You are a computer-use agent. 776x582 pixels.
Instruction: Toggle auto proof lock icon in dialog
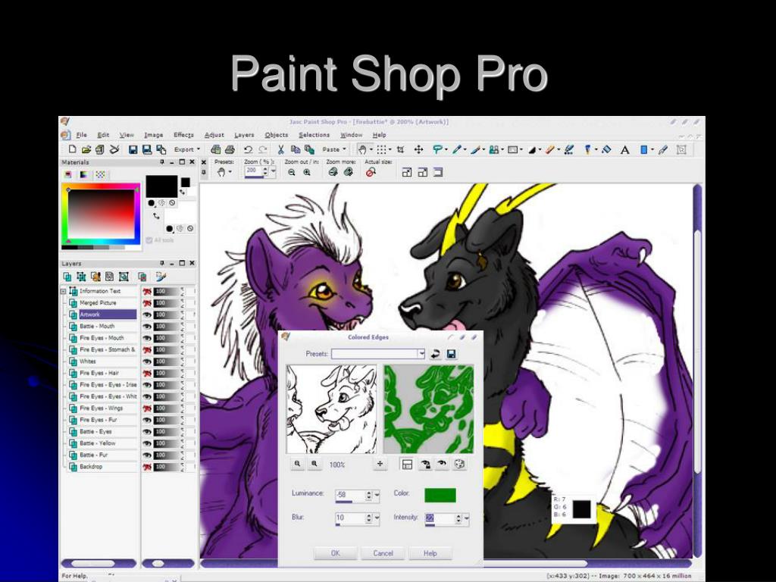(425, 465)
